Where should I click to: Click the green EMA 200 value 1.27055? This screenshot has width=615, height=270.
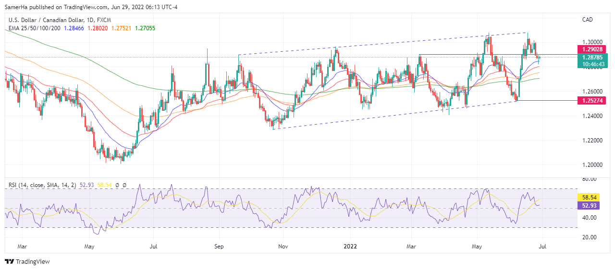coord(144,28)
